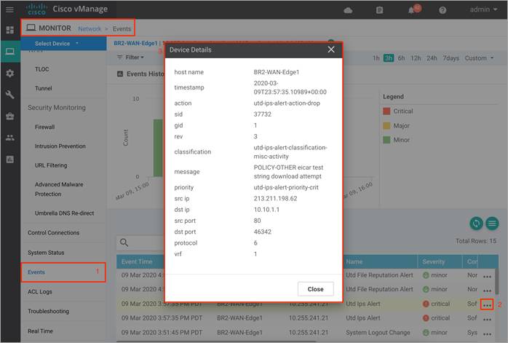508x343 pixels.
Task: Open ACL Logs
Action: (x=40, y=292)
